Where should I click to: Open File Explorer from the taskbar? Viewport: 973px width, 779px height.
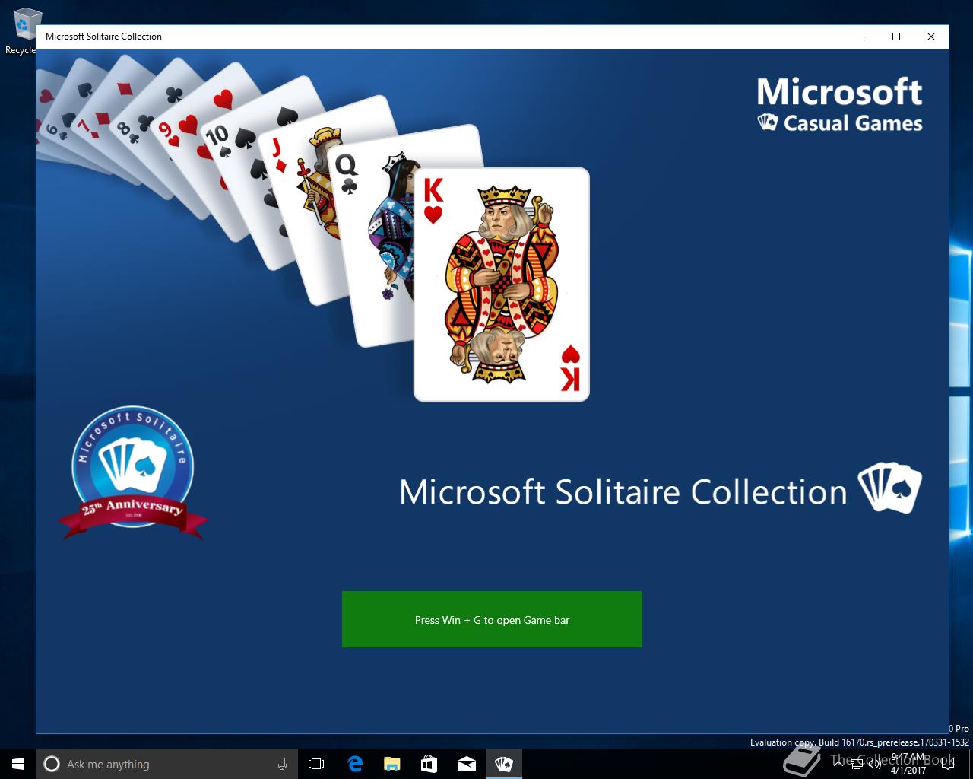point(391,764)
